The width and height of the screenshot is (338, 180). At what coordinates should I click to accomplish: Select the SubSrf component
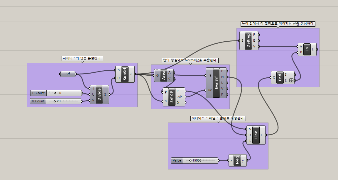tap(125, 74)
